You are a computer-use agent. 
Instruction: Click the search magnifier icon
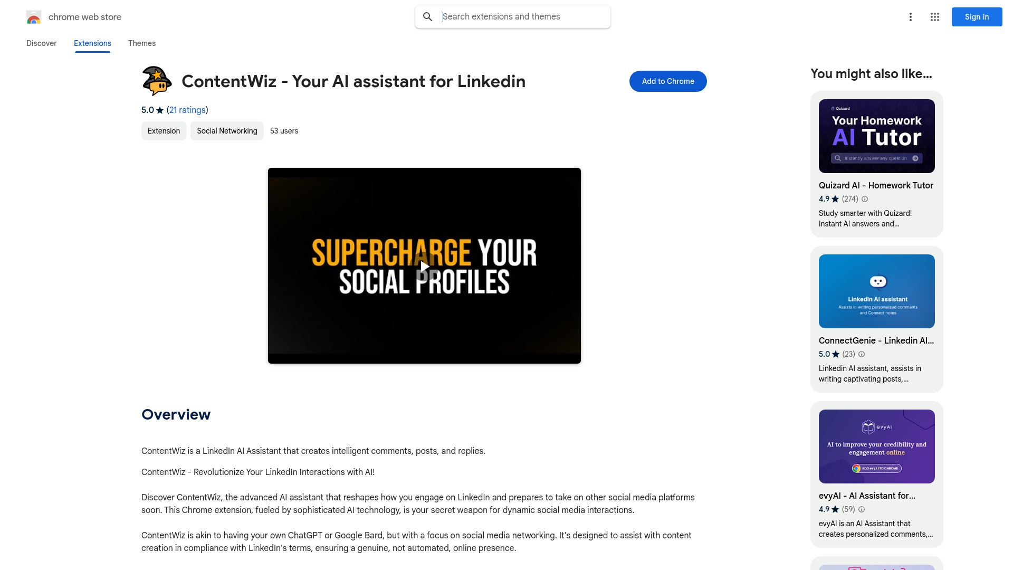click(426, 17)
